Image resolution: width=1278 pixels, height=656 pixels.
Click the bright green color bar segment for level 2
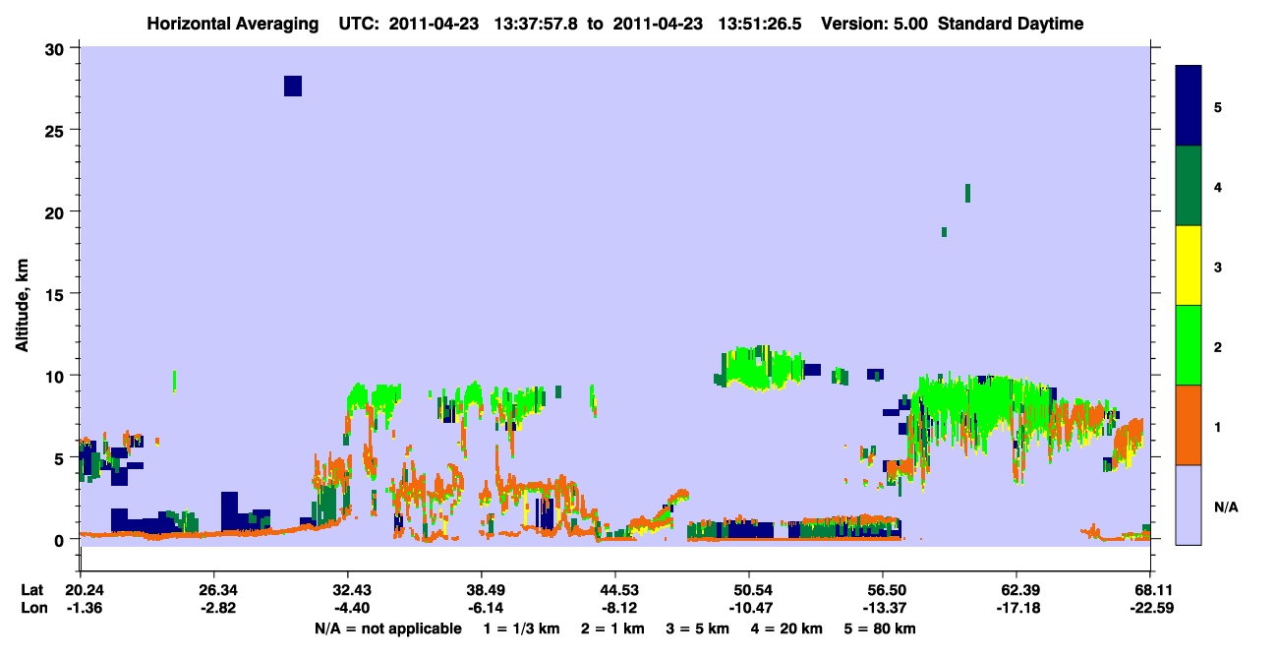coord(1189,345)
